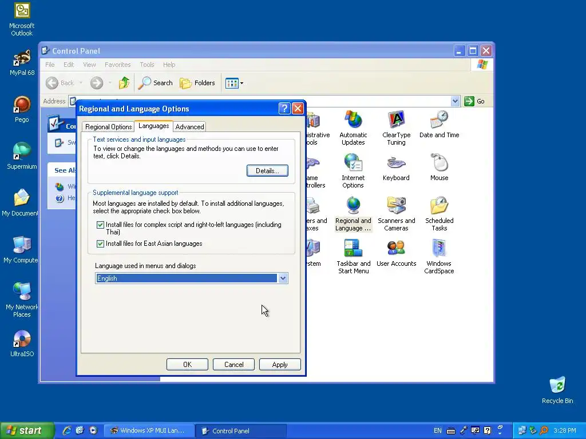Open Date and Time applet
586x439 pixels.
click(x=439, y=124)
